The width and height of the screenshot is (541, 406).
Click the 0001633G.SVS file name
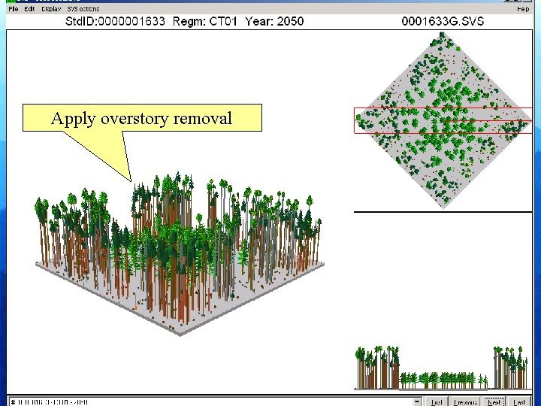point(443,21)
